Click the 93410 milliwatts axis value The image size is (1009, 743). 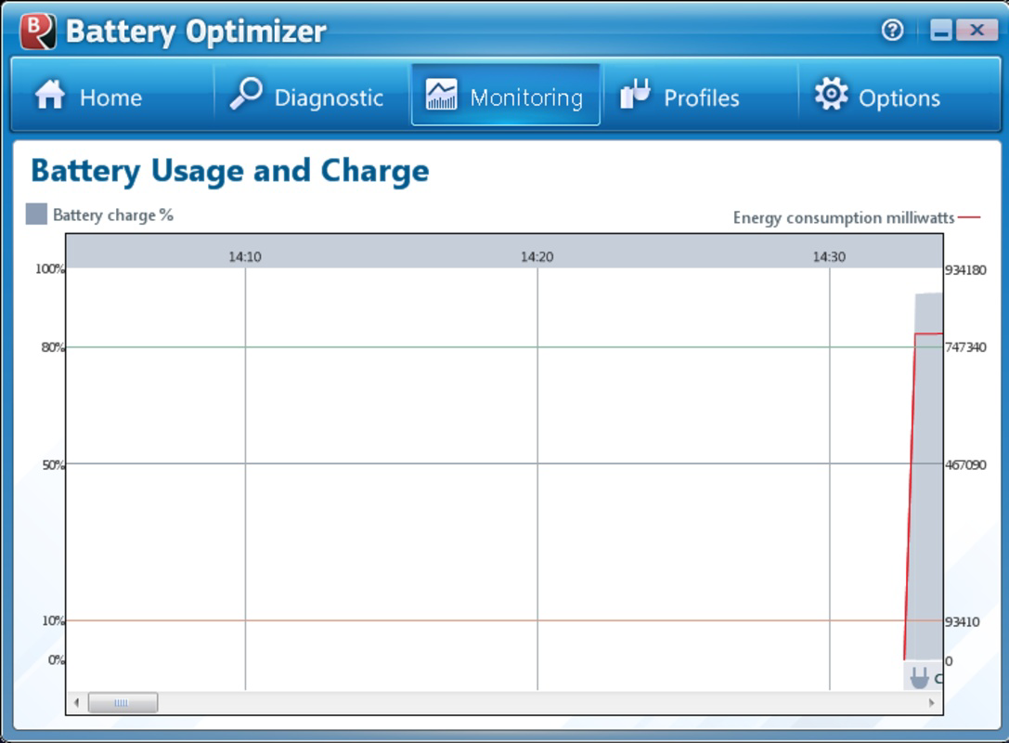click(962, 622)
